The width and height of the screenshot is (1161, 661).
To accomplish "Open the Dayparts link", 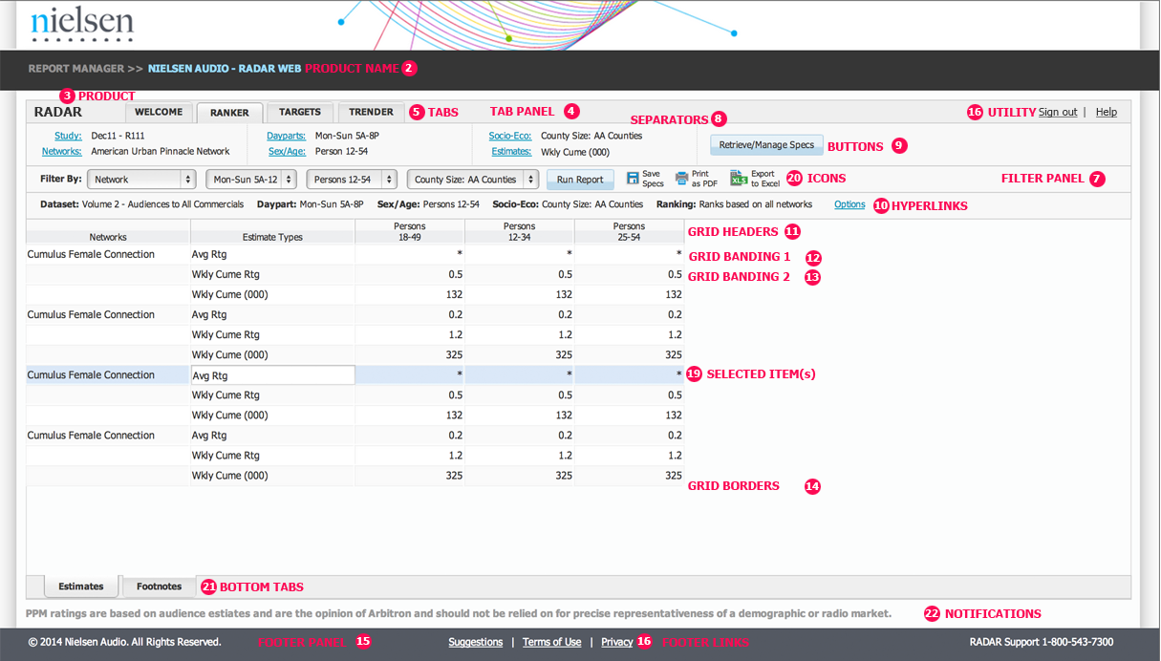I will coord(287,136).
